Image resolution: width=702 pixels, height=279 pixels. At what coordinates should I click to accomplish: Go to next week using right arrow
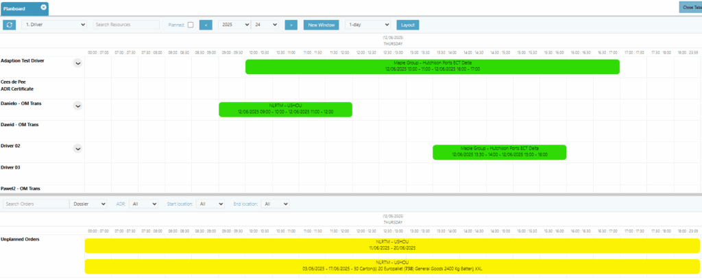pos(291,25)
